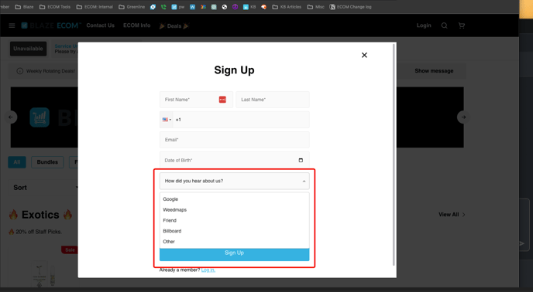Open the pw bookmark
The height and width of the screenshot is (292, 533).
(x=177, y=7)
